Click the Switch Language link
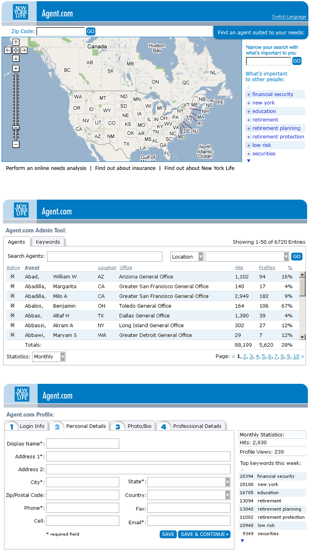 (x=289, y=17)
